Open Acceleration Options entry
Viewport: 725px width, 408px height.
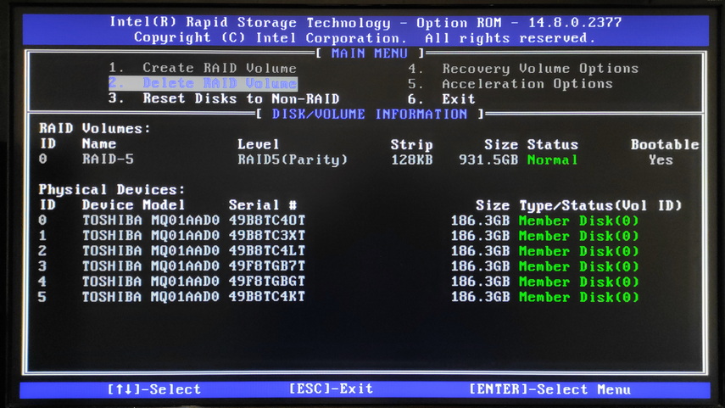(x=510, y=84)
